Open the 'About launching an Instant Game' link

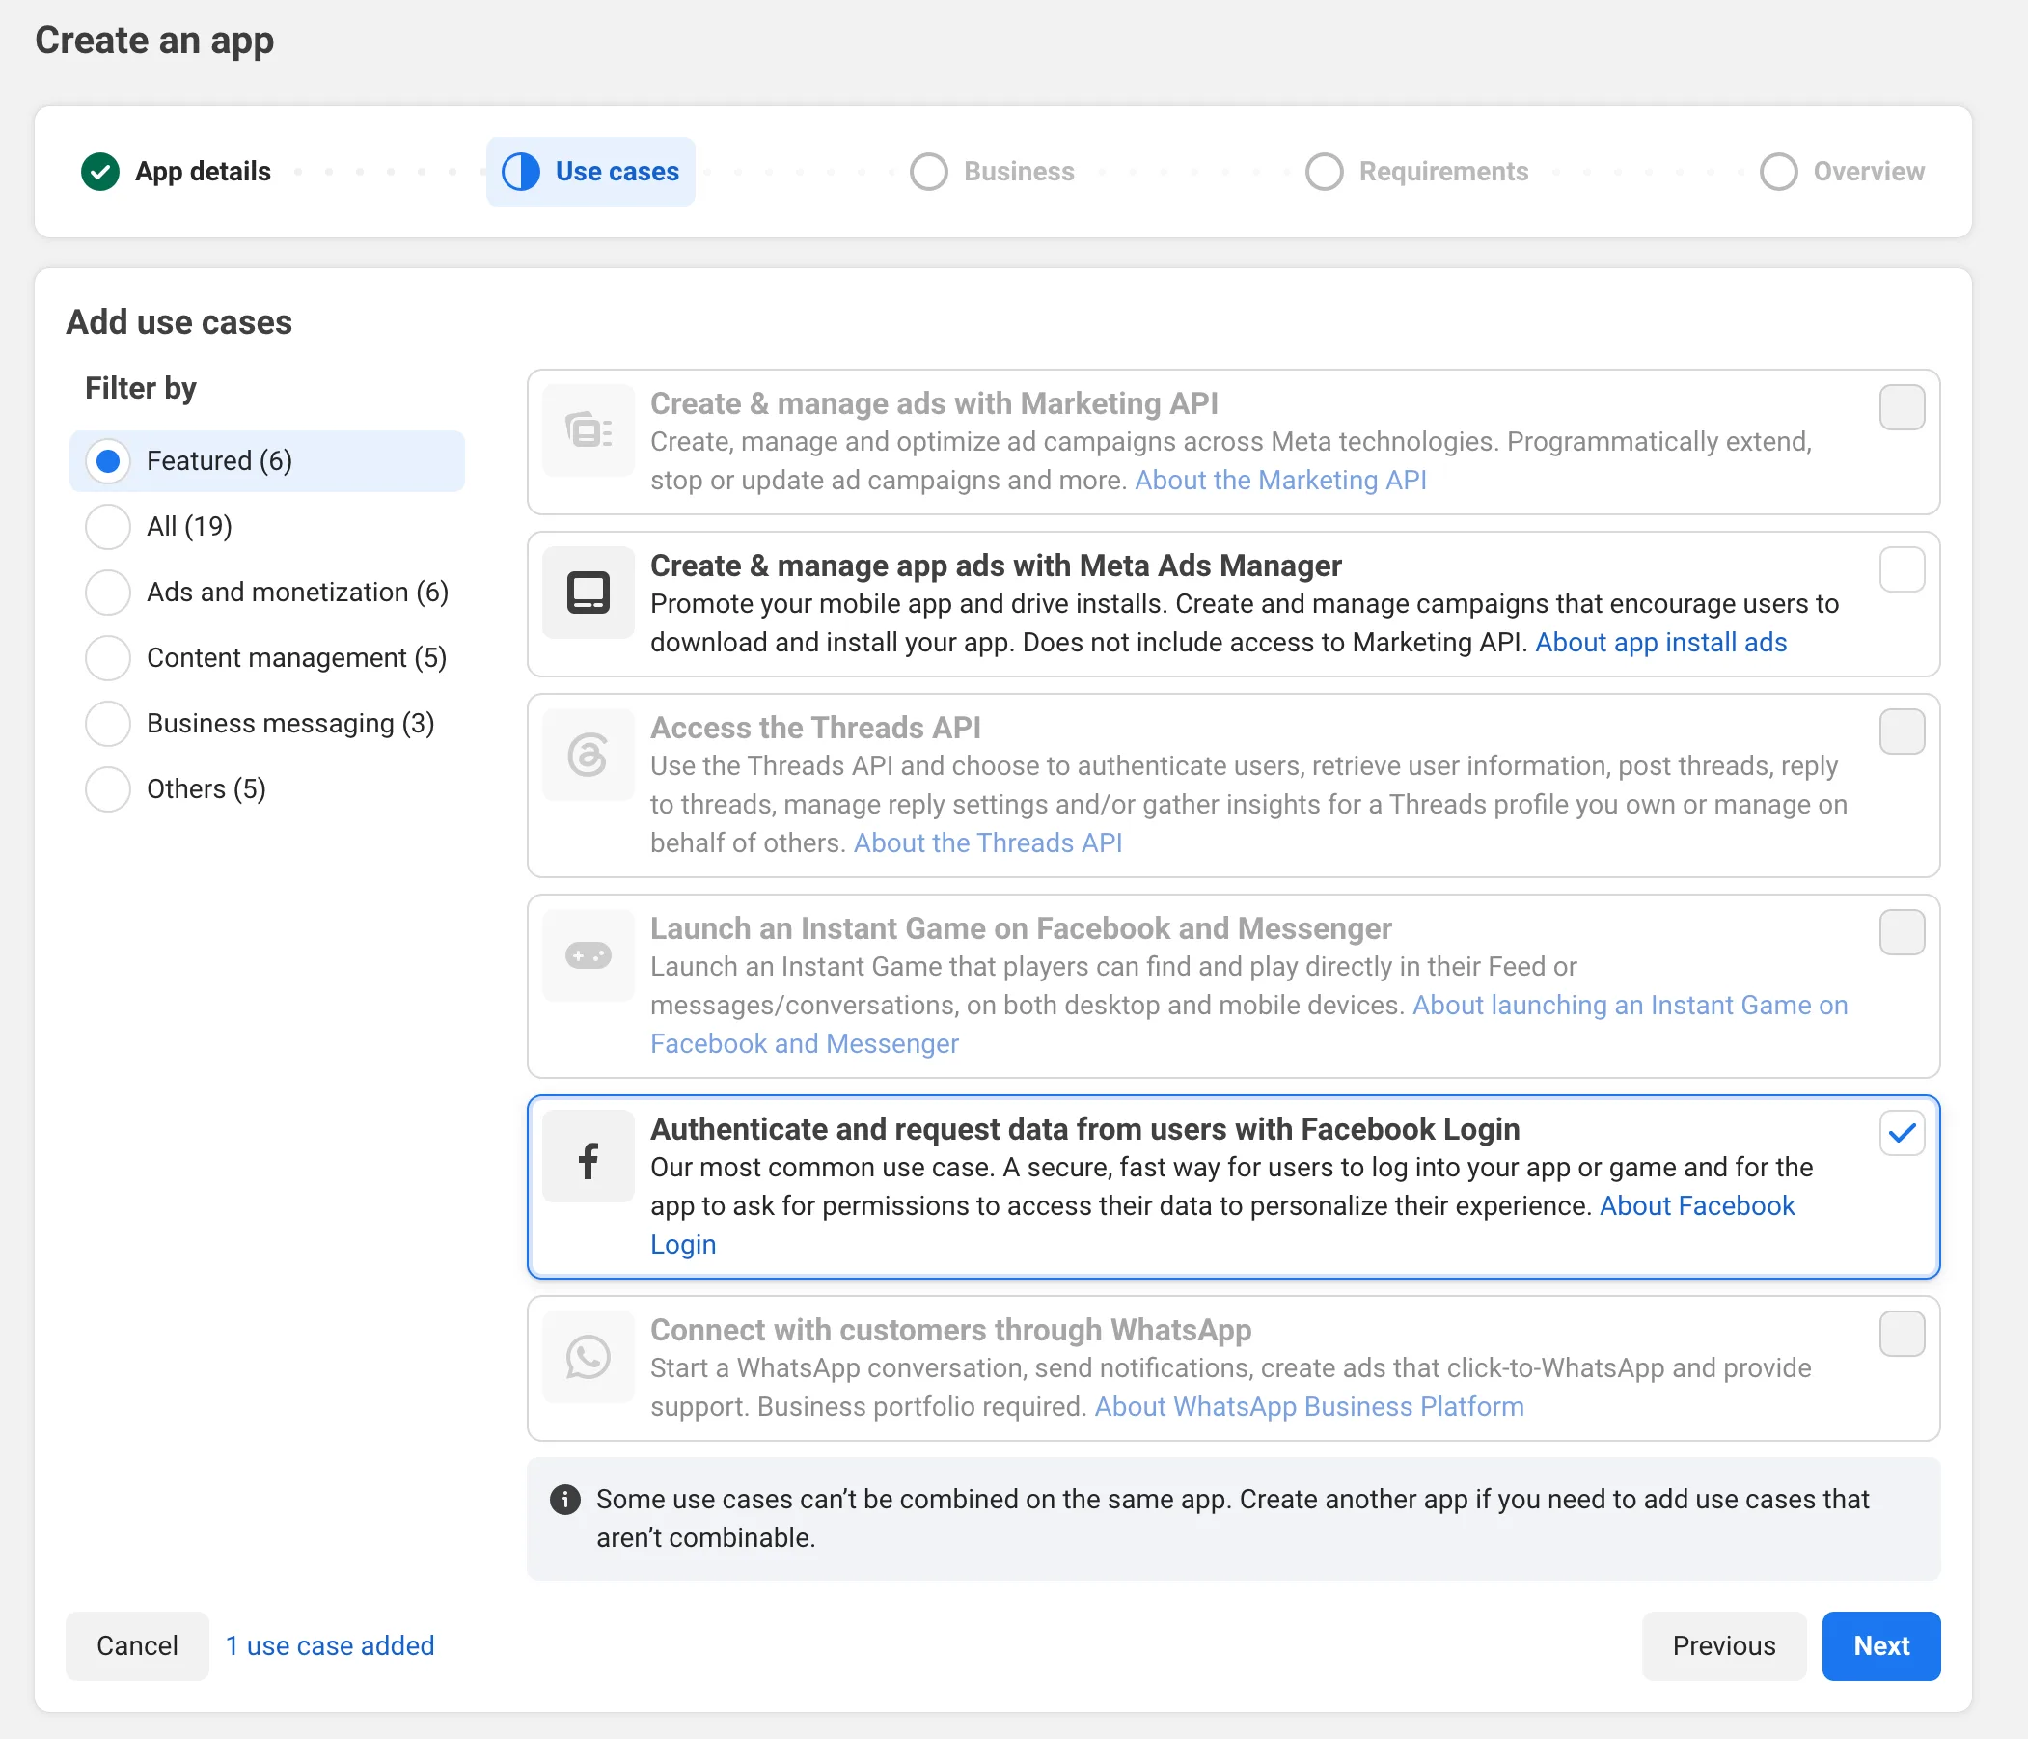coord(1630,1006)
